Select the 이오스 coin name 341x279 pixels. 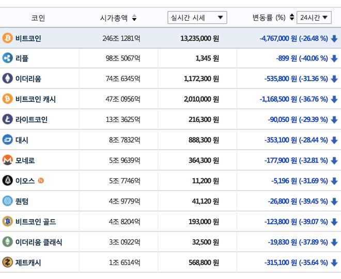pyautogui.click(x=25, y=181)
